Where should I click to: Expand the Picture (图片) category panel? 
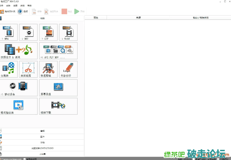[x=42, y=137]
